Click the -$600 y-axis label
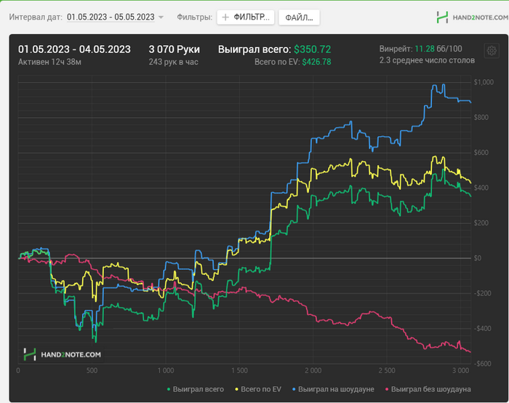The image size is (509, 403). 483,364
